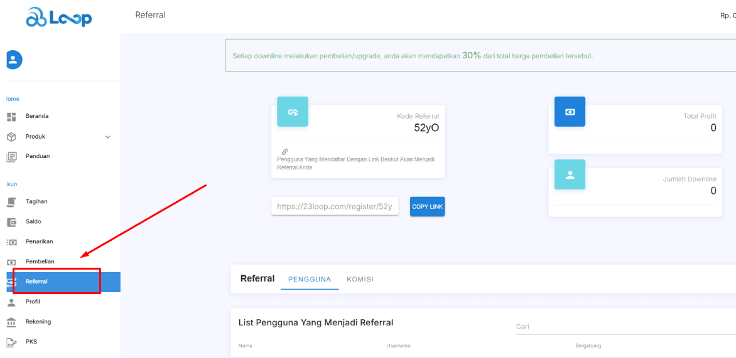736x358 pixels.
Task: Click the Username column header
Action: pos(399,346)
